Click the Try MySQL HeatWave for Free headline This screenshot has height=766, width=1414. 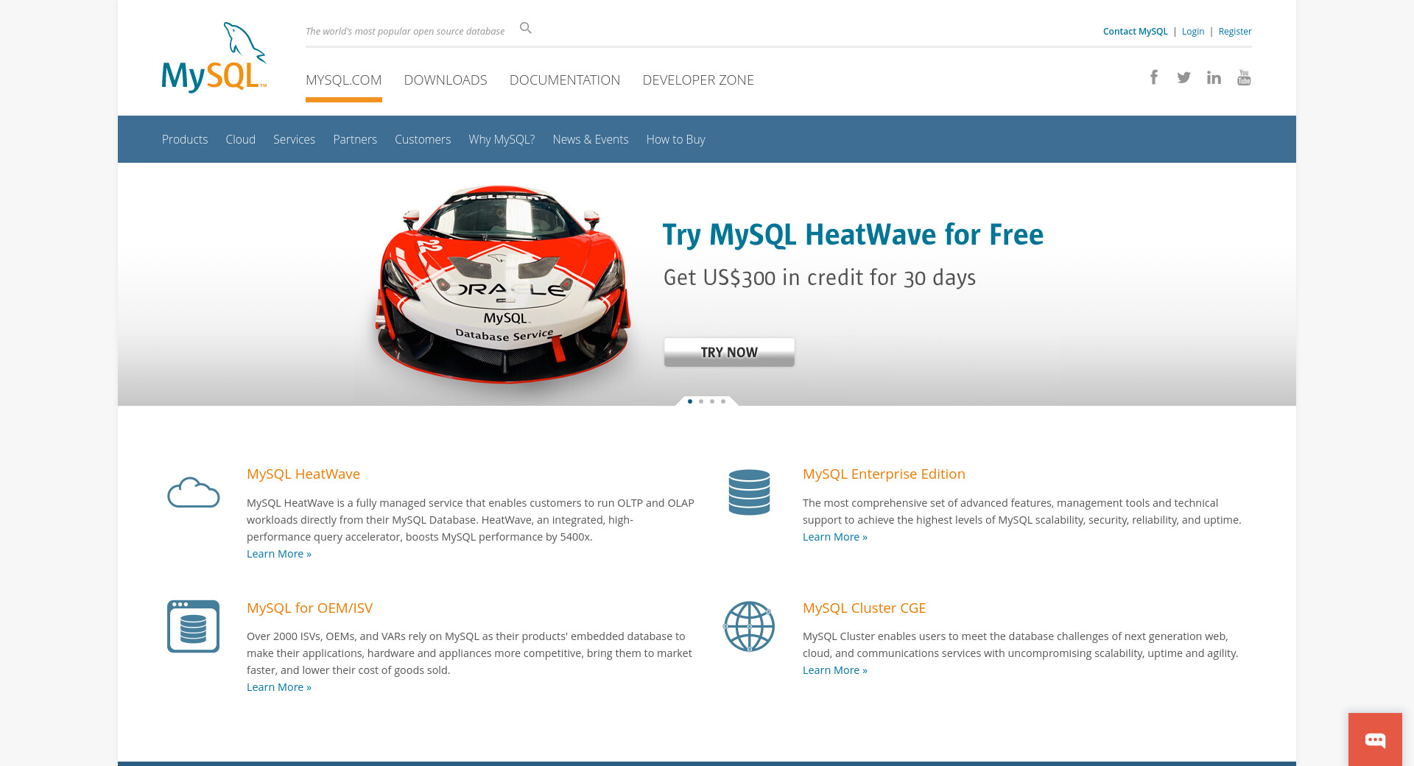pos(853,235)
